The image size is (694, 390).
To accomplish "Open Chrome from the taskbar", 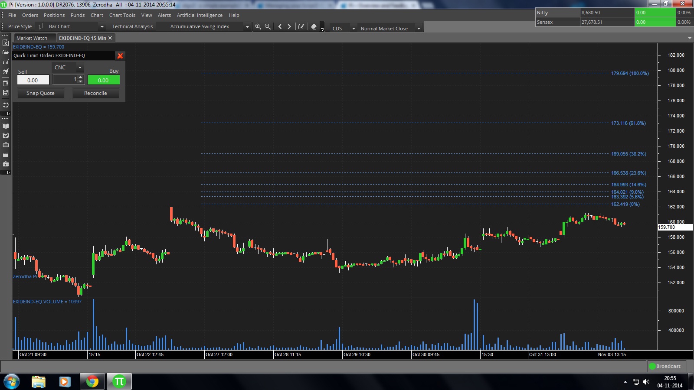I will (92, 382).
